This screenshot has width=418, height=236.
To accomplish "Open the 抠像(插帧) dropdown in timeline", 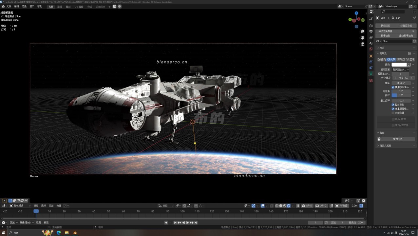I will [26, 223].
